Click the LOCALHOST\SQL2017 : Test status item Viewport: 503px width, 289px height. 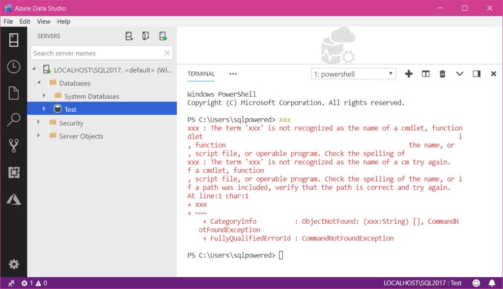pos(422,283)
